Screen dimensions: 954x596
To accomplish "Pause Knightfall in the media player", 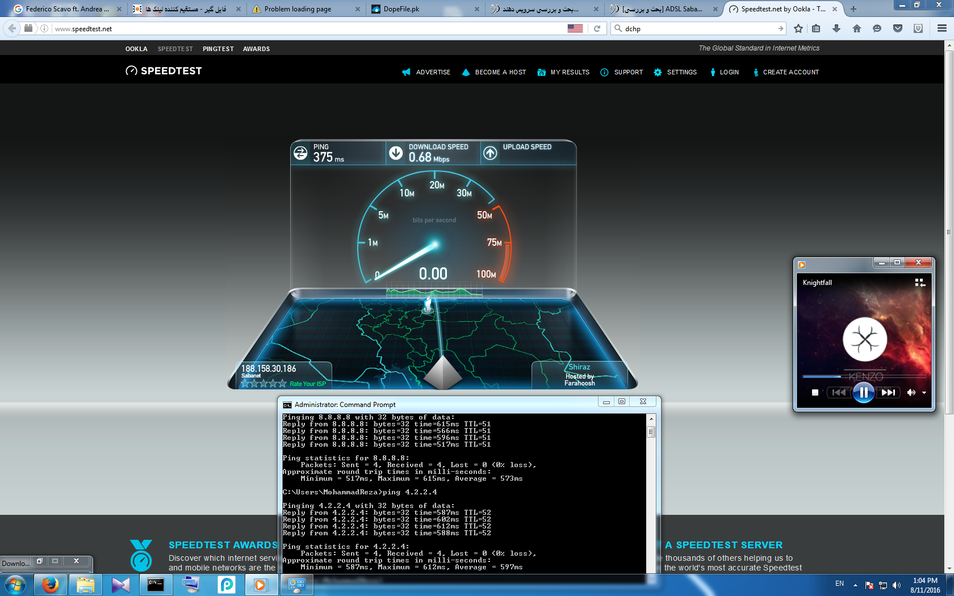I will point(863,392).
